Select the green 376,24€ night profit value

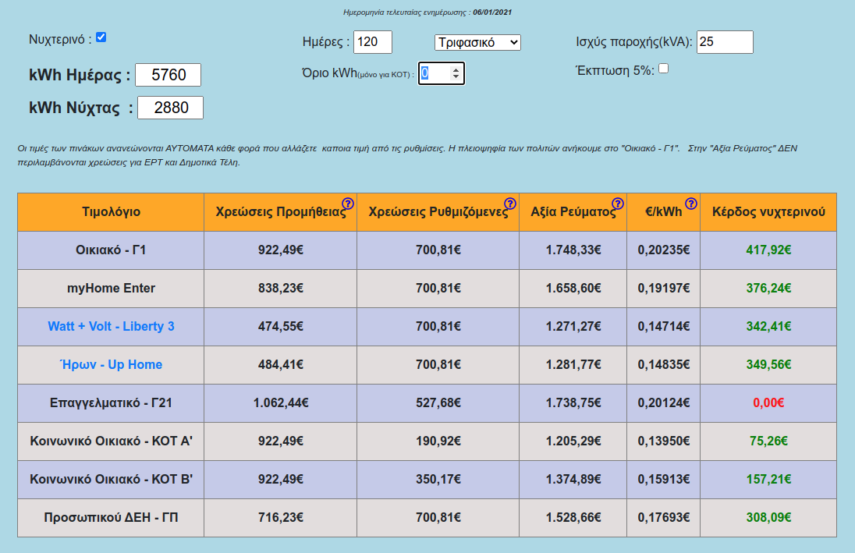coord(768,288)
